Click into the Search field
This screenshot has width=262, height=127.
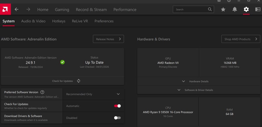[191, 9]
